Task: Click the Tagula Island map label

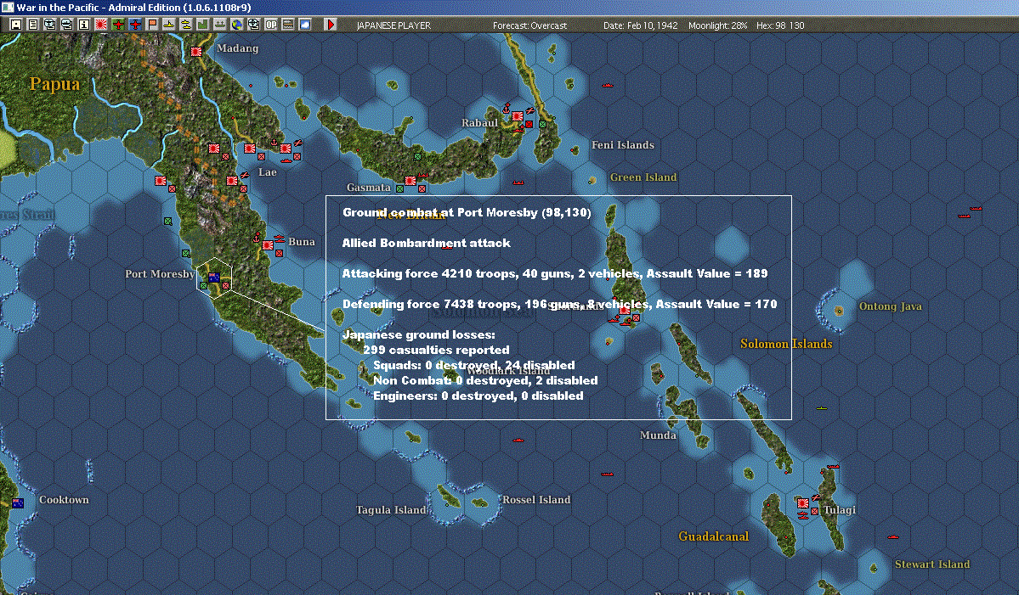Action: pyautogui.click(x=391, y=509)
